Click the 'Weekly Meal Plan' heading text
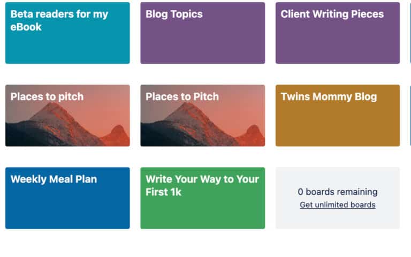This screenshot has width=411, height=257. pos(54,179)
